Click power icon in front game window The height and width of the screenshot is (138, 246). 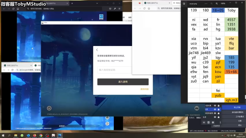pos(49,108)
